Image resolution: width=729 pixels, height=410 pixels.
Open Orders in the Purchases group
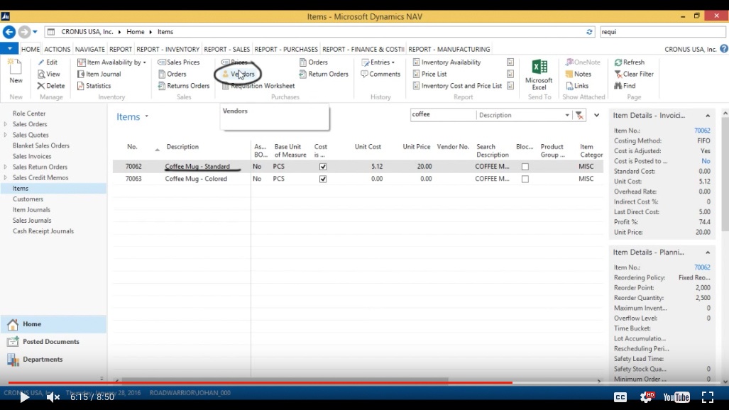[313, 62]
